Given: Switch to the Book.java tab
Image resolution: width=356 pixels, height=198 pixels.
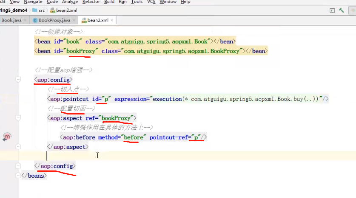Looking at the screenshot, I should (11, 20).
